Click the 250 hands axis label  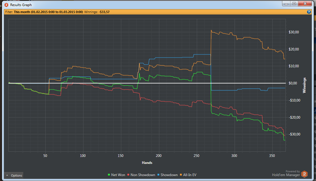click(x=196, y=156)
